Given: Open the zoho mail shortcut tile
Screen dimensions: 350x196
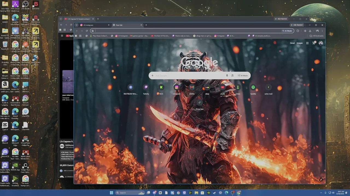Looking at the screenshot, I should [269, 90].
